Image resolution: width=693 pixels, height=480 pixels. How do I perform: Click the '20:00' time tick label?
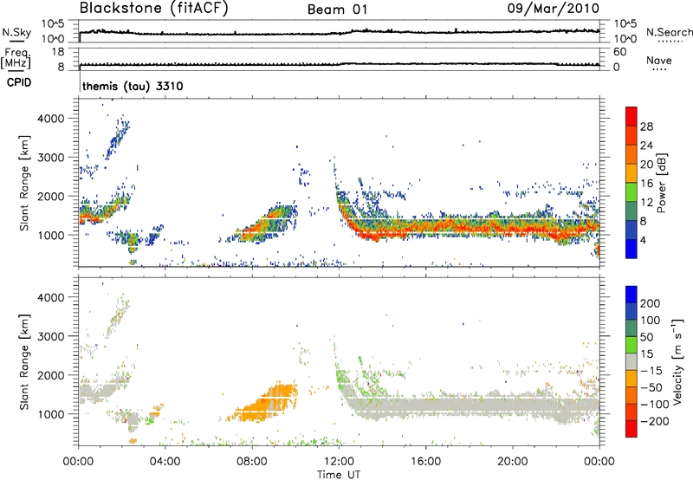[513, 462]
